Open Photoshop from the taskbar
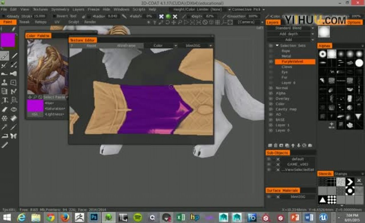Viewport: 365px width, 223px height. coord(94,217)
